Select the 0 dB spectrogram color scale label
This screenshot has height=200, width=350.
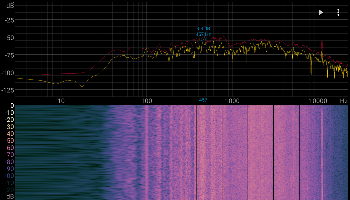(12, 105)
